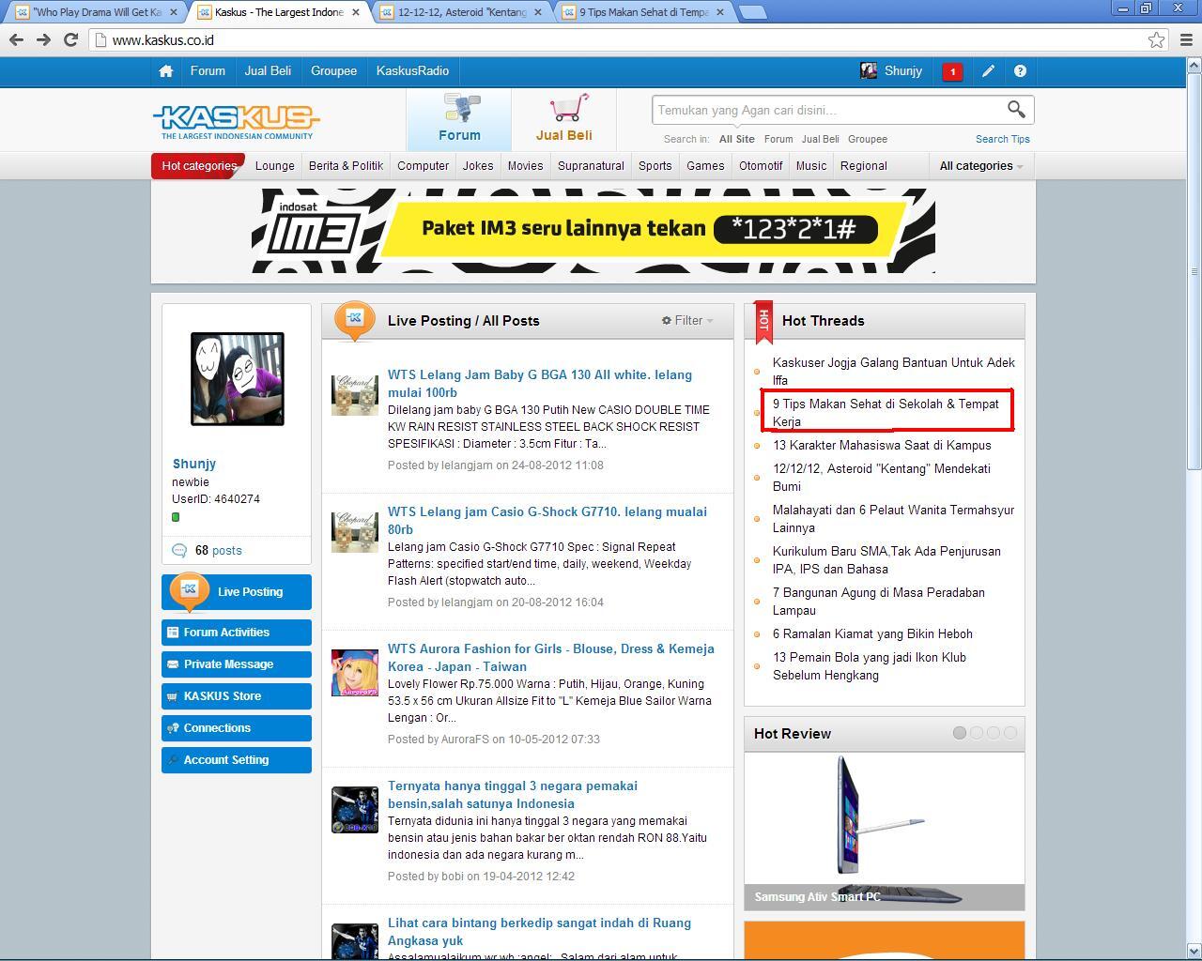The image size is (1202, 961).
Task: Click thumbnail of Aurora Fashion post
Action: click(x=355, y=673)
